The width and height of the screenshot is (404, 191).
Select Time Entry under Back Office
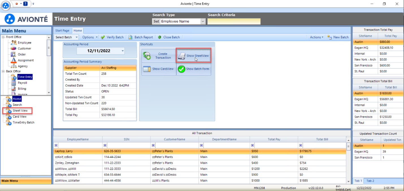pos(25,77)
